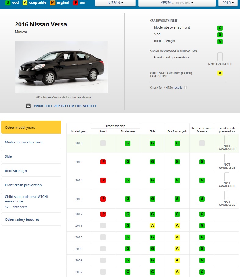
Task: Click the 2012 Head restraints Good rating icon
Action: (x=202, y=214)
